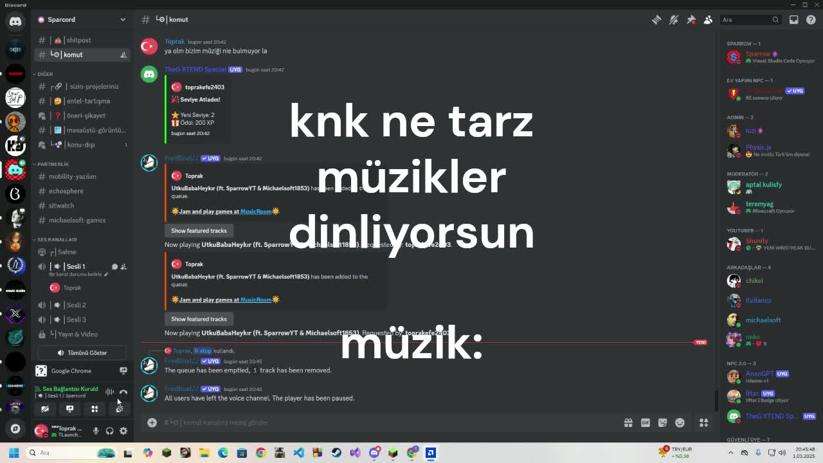
Task: Open Activities from the voice panel
Action: click(94, 409)
